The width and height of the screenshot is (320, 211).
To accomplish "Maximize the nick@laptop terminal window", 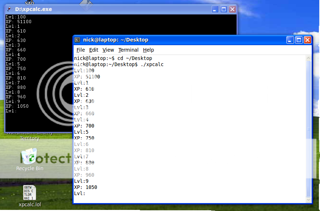I will click(x=299, y=40).
